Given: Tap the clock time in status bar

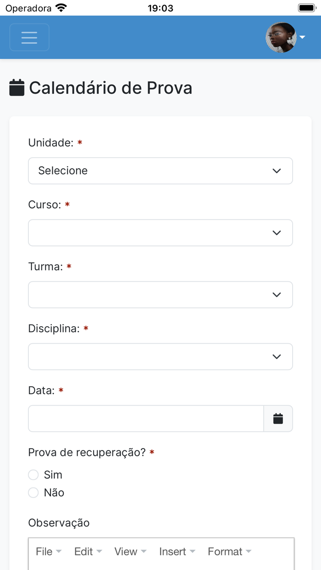Looking at the screenshot, I should point(160,8).
